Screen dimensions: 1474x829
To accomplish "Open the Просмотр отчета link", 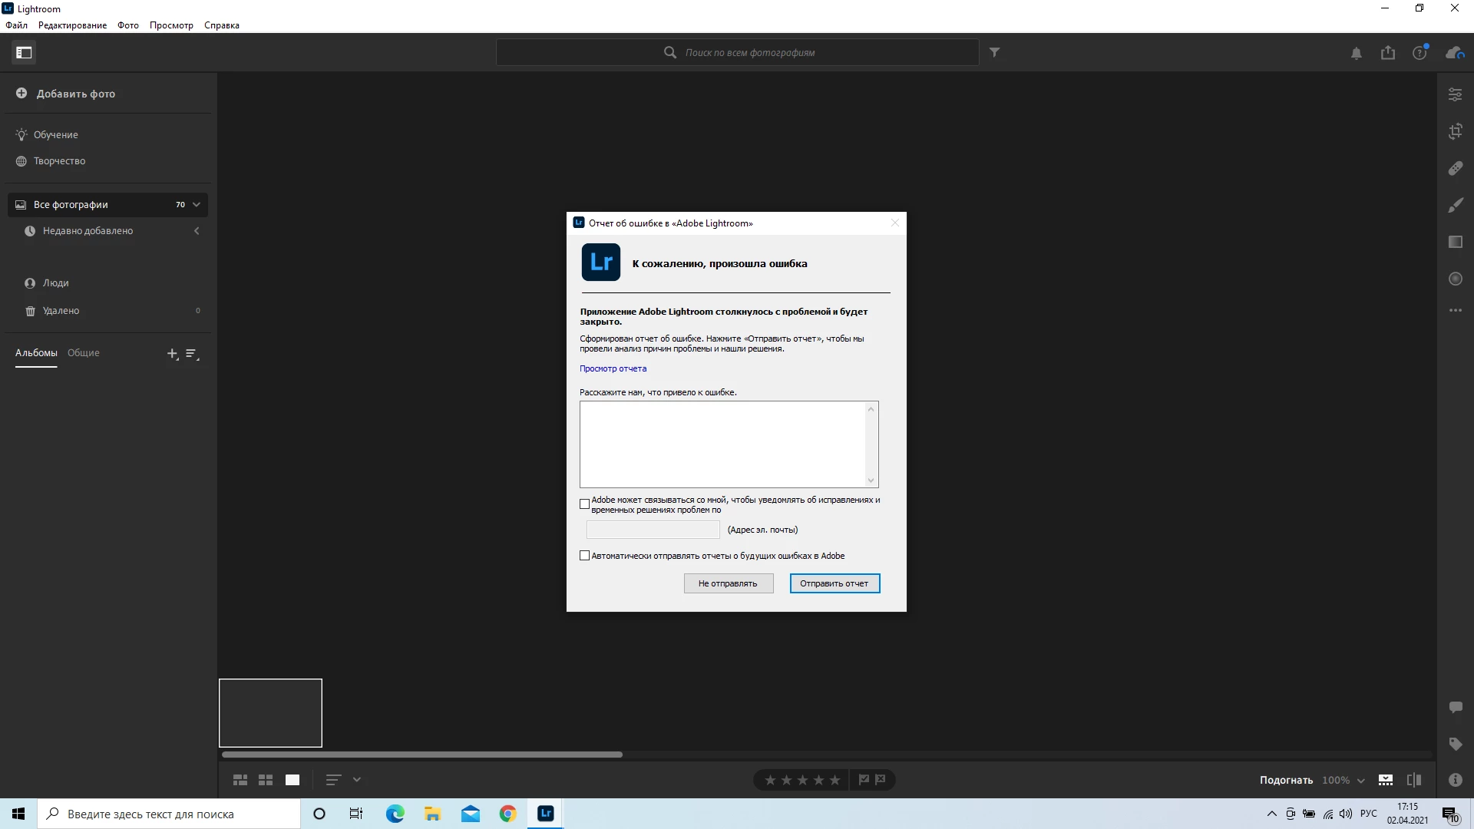I will (x=613, y=368).
